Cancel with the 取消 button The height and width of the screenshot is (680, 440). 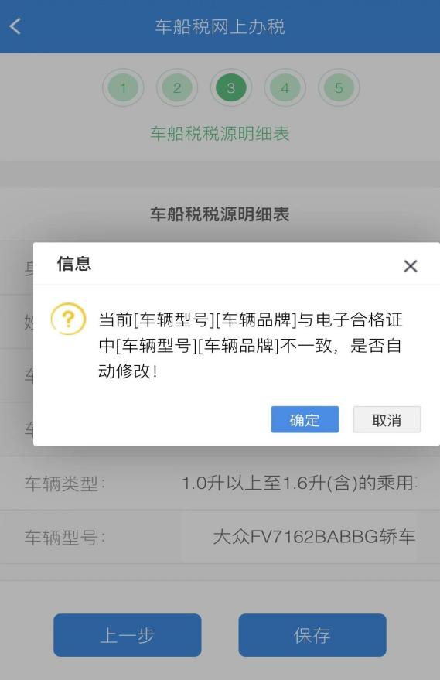[387, 419]
